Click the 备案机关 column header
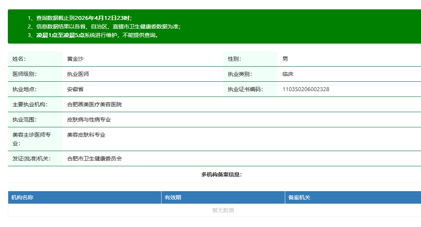 point(299,197)
